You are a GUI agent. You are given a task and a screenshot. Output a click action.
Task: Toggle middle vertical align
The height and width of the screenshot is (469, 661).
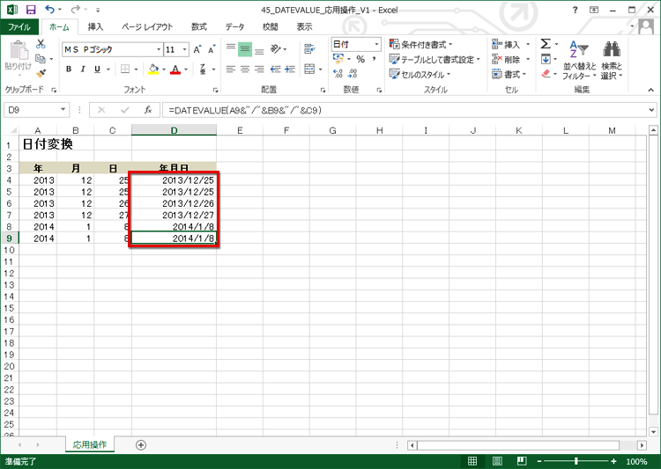coord(245,49)
